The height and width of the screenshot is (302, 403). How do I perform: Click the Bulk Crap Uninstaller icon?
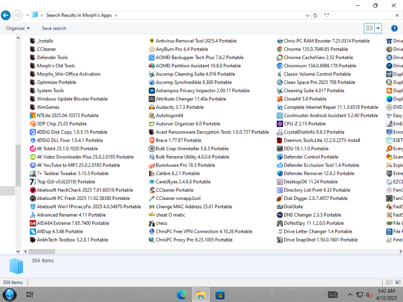(152, 148)
